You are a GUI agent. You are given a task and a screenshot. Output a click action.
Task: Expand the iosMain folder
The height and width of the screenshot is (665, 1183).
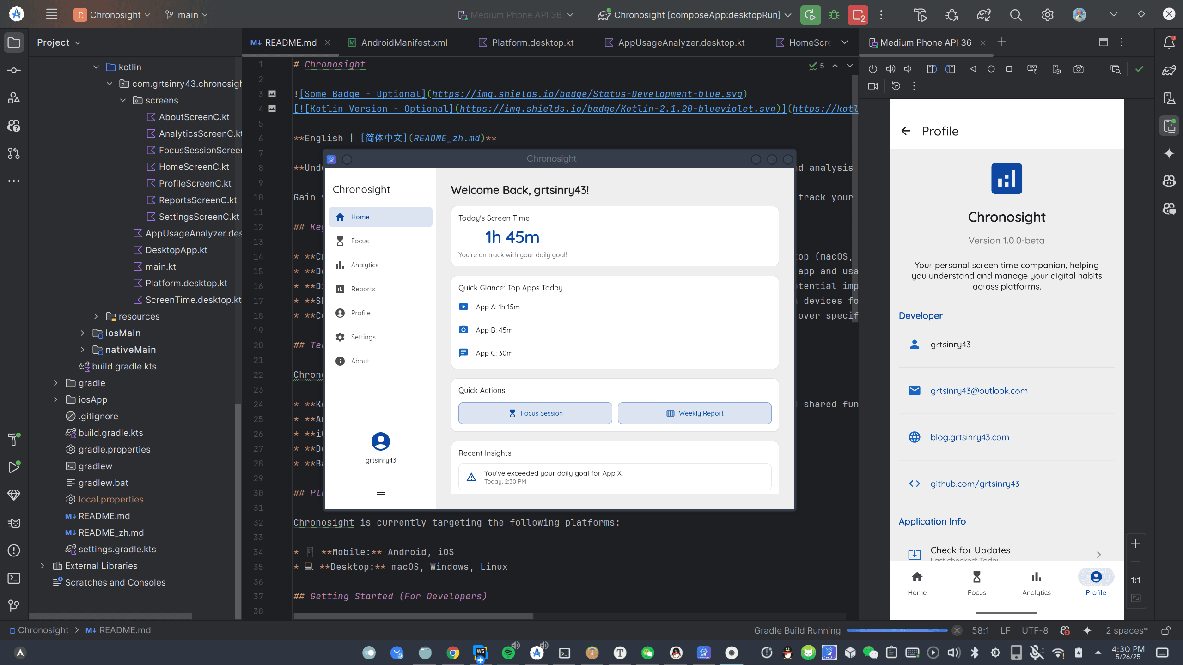click(83, 333)
